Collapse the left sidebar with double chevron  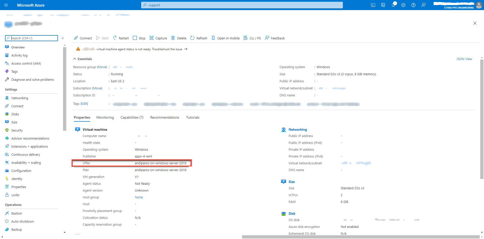pyautogui.click(x=63, y=38)
